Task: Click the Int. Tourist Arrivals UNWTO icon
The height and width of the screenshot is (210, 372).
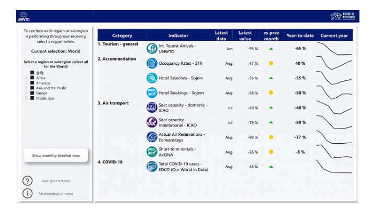Action: tap(152, 49)
